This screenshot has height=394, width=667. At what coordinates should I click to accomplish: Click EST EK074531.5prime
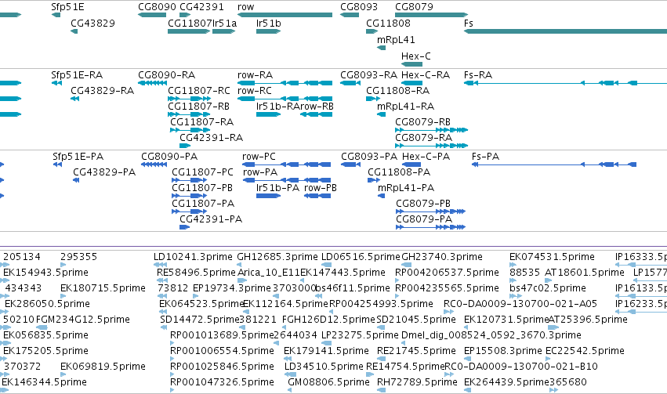552,257
